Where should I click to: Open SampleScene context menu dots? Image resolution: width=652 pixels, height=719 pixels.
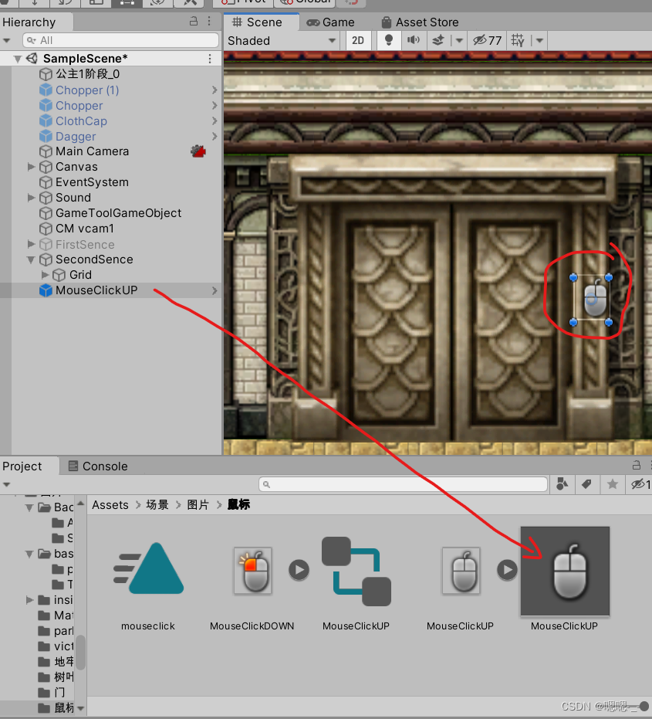(x=210, y=59)
